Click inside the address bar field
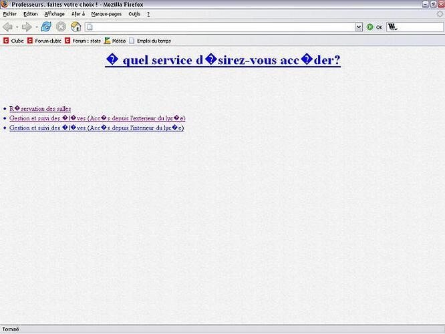The width and height of the screenshot is (445, 334). point(220,27)
